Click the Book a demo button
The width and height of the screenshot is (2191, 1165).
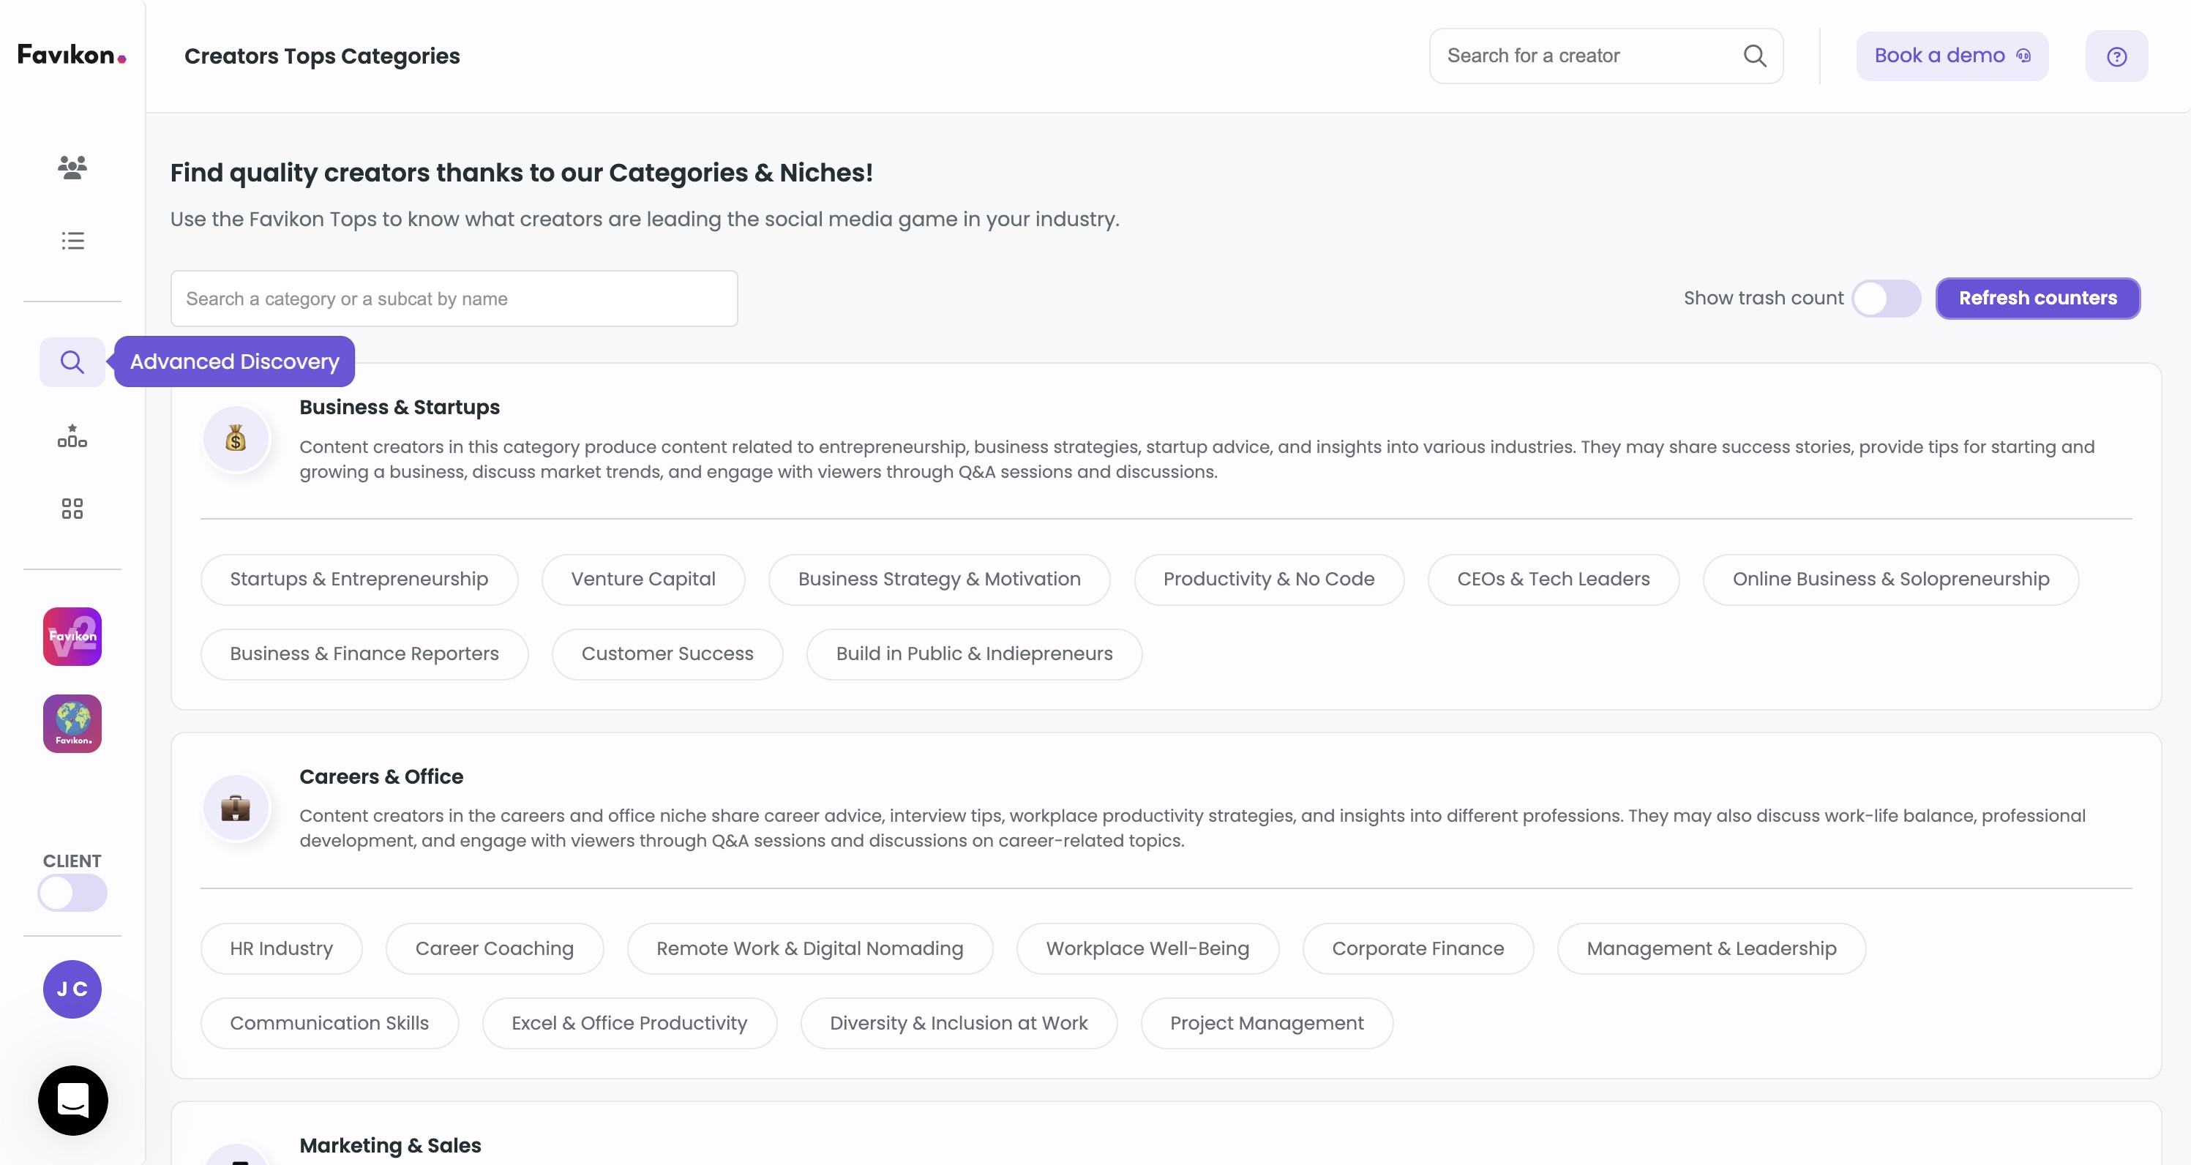pyautogui.click(x=1951, y=56)
